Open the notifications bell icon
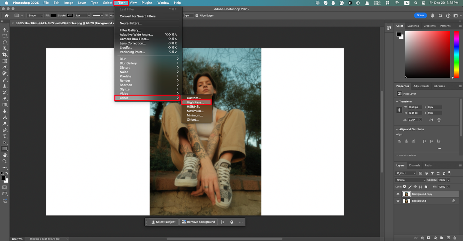 point(433,16)
